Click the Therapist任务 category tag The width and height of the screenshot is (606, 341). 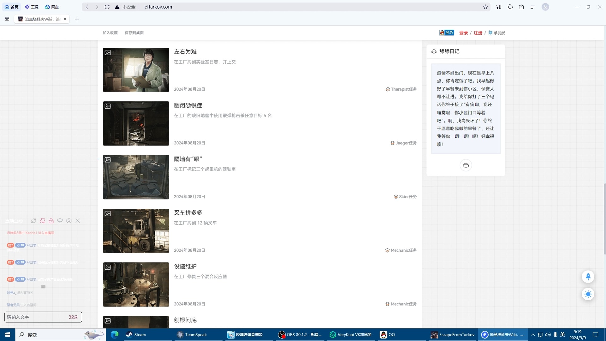401,89
